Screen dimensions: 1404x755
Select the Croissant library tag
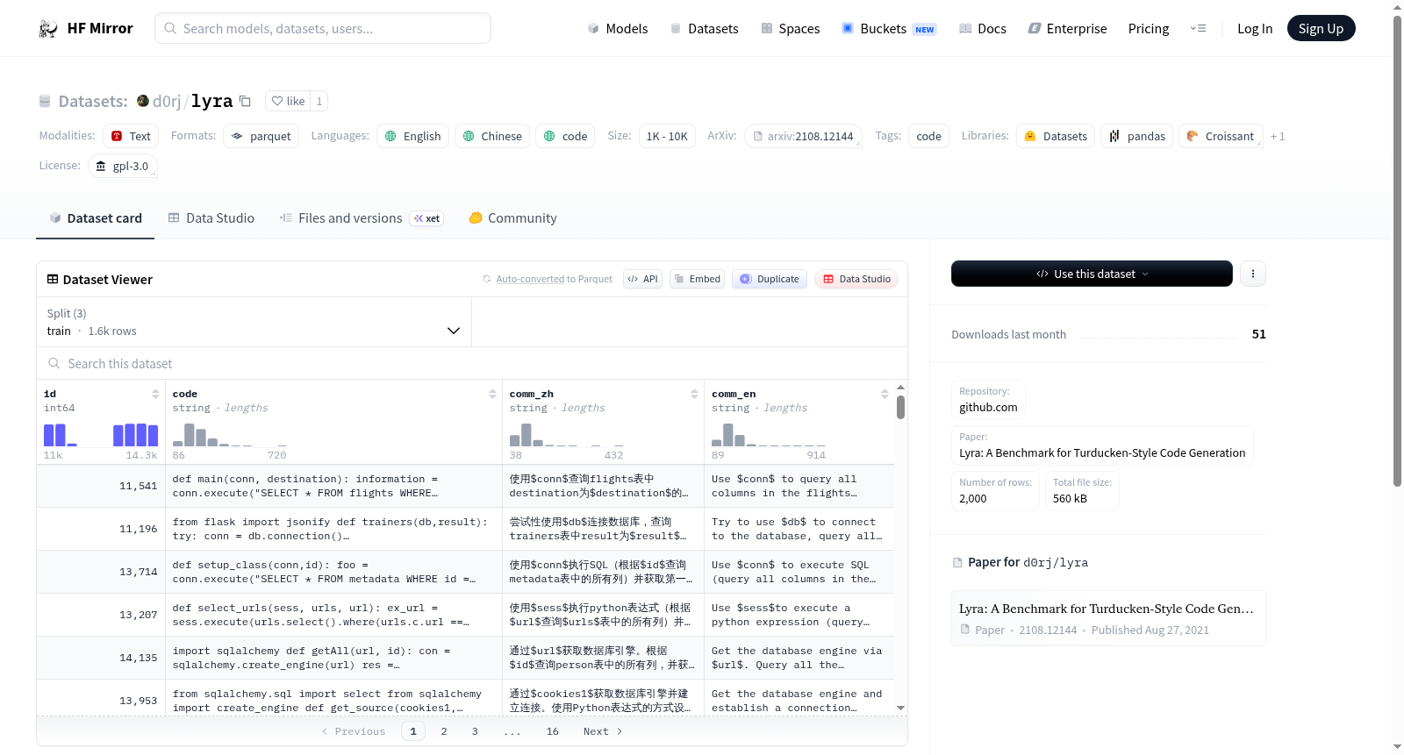pos(1221,136)
